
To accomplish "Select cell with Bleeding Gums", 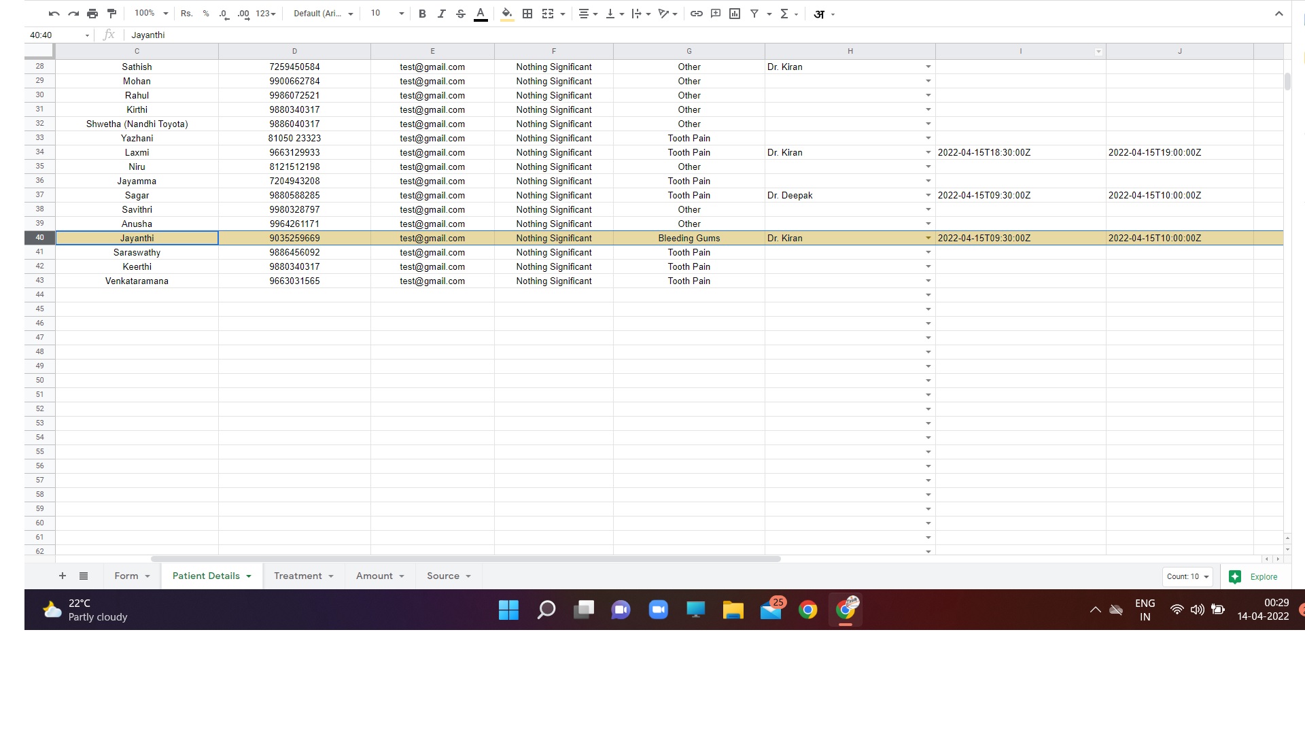I will tap(689, 238).
